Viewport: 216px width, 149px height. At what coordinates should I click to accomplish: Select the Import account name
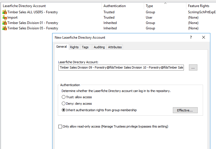pos(12,17)
